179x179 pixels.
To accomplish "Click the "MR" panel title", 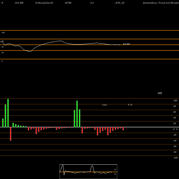I will tap(160, 93).
